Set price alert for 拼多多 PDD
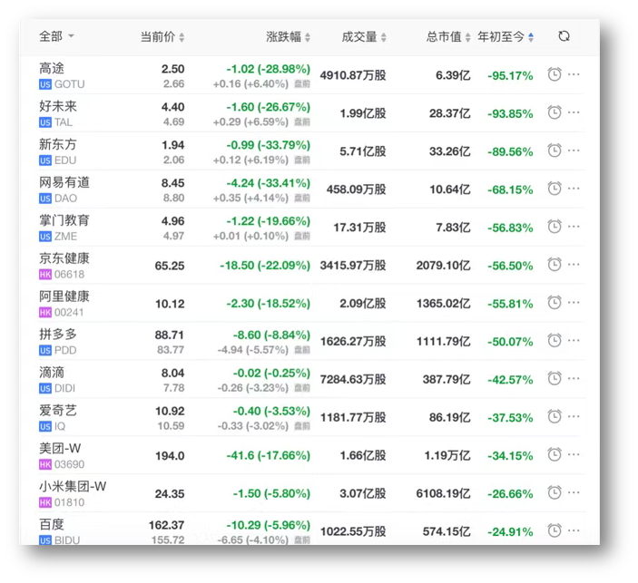Image resolution: width=638 pixels, height=583 pixels. click(x=555, y=340)
